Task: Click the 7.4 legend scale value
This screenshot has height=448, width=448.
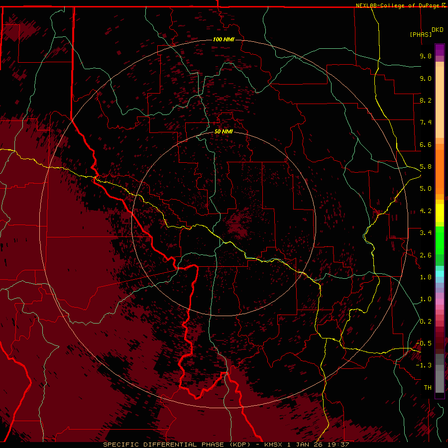Action: click(426, 122)
